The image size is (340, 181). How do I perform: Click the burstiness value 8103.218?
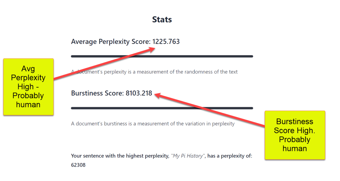coord(139,93)
